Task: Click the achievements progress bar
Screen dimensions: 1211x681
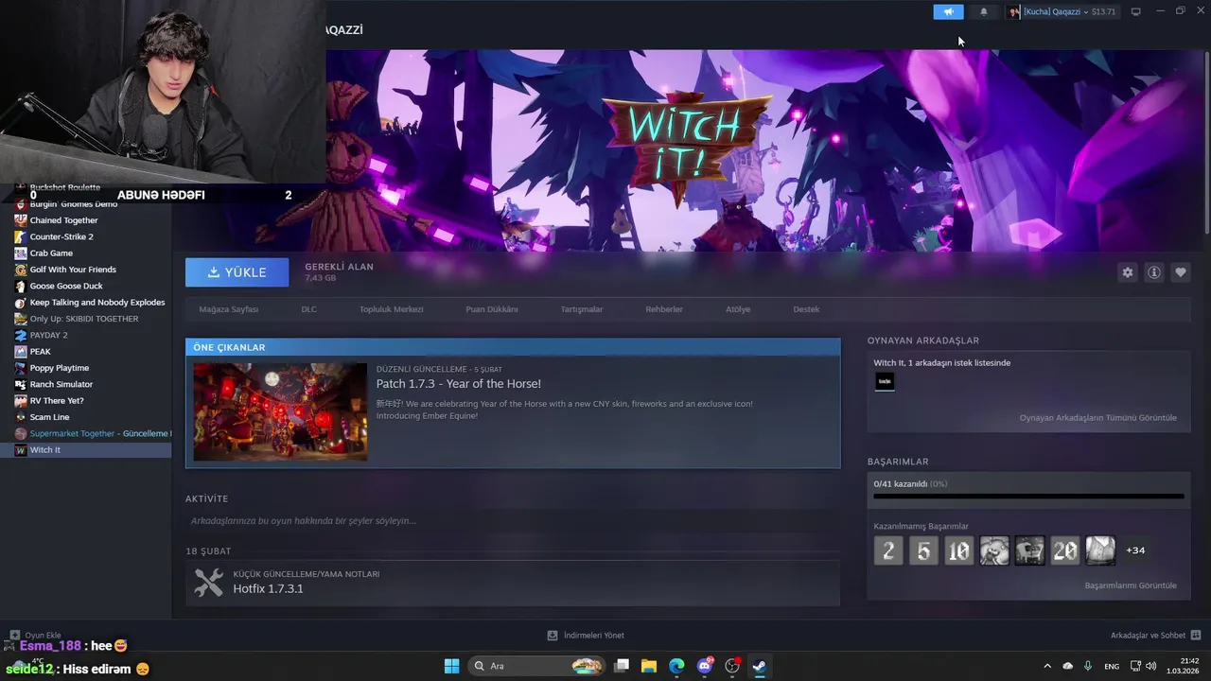Action: [x=1028, y=496]
